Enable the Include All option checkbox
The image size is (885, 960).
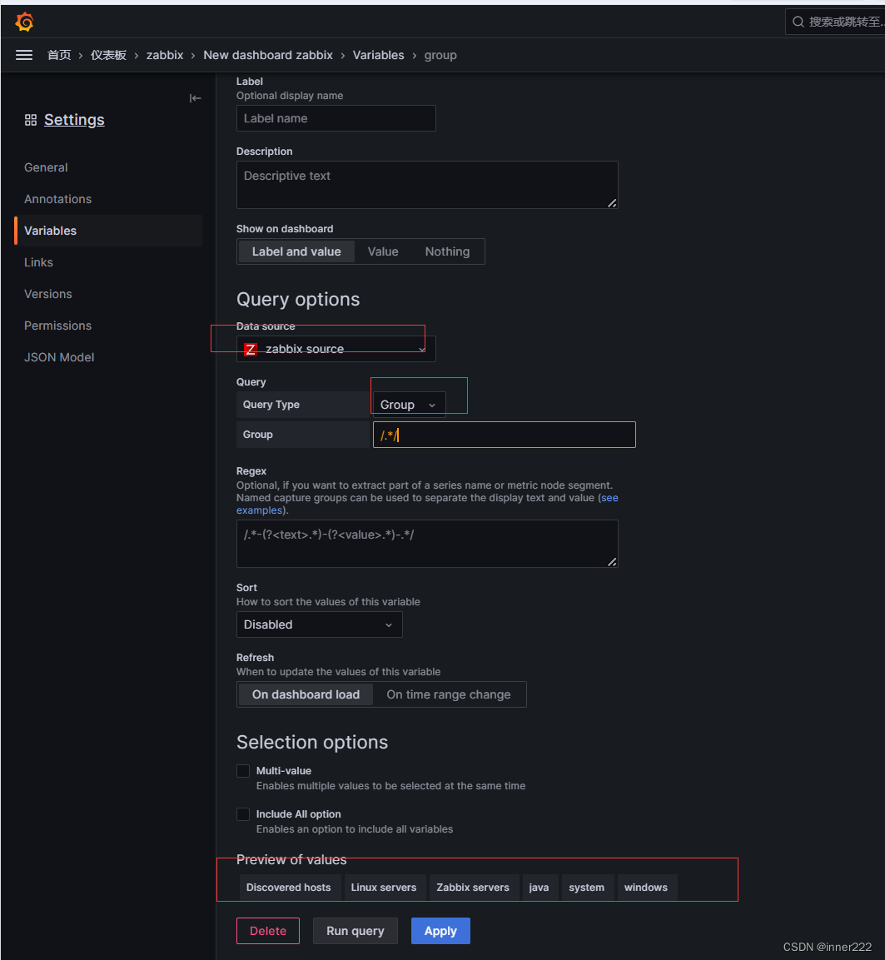(x=243, y=814)
